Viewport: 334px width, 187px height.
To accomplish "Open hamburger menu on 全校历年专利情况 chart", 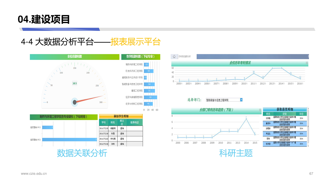I will coord(307,63).
